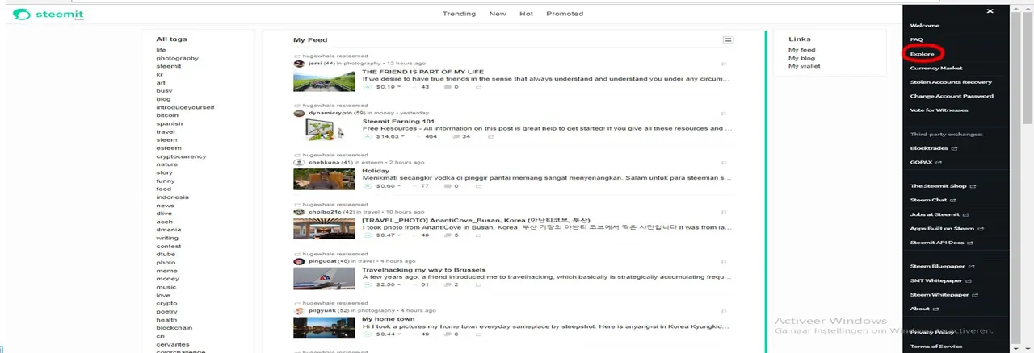This screenshot has height=353, width=1034.
Task: Open My wallet under Links
Action: click(804, 66)
